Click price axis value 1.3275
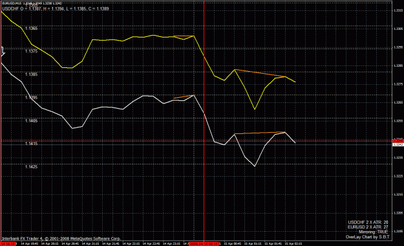This screenshot has height=246, width=404. tap(398, 84)
